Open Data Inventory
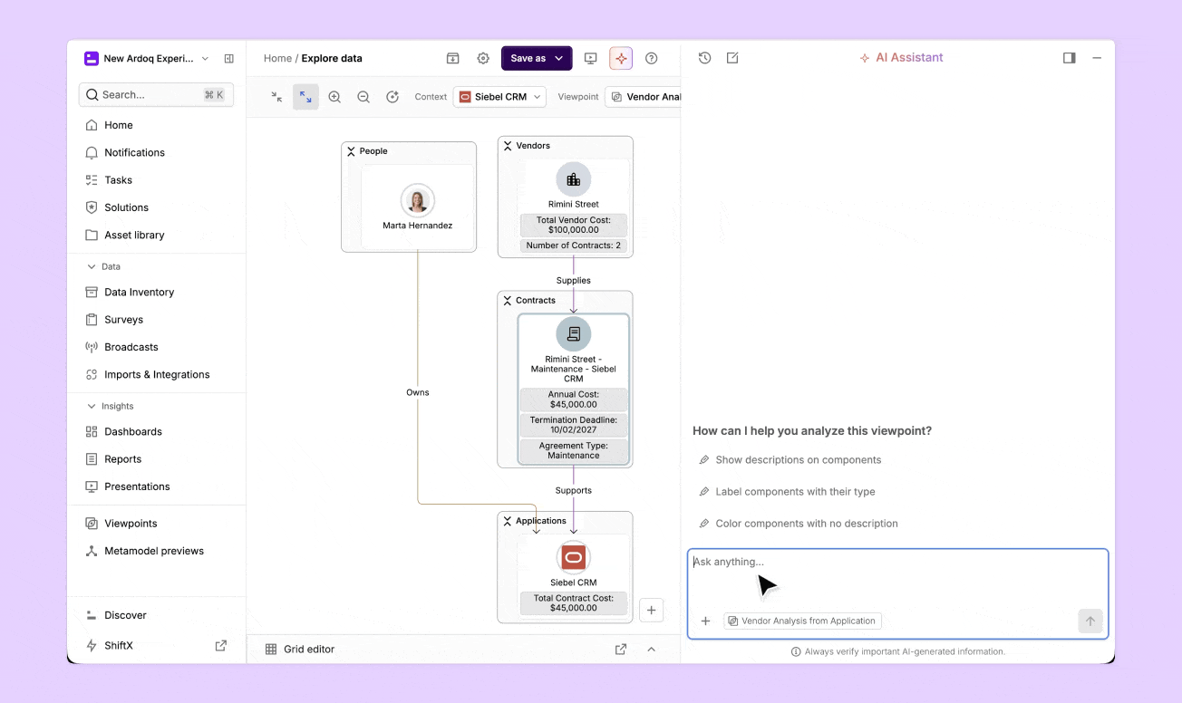Viewport: 1182px width, 703px height. coord(139,292)
